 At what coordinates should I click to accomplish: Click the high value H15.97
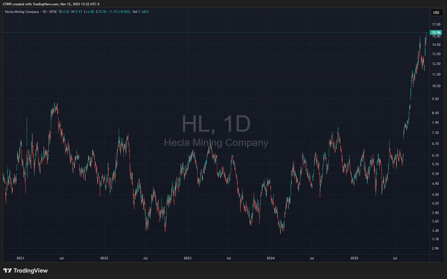[x=77, y=12]
